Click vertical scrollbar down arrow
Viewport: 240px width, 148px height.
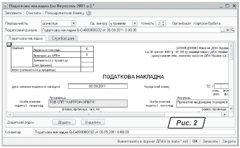point(231,109)
